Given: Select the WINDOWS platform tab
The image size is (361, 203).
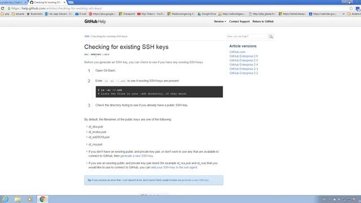Looking at the screenshot, I should (96, 55).
